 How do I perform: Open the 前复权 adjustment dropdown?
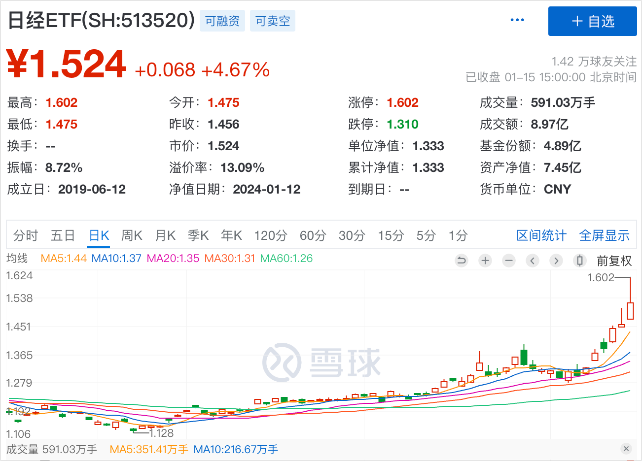pyautogui.click(x=614, y=261)
